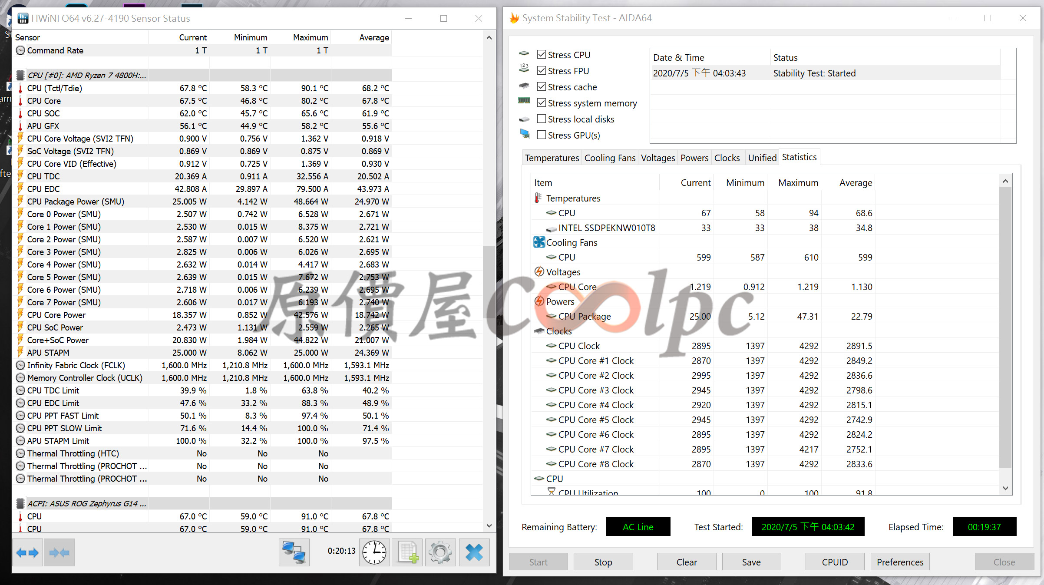The height and width of the screenshot is (585, 1044).
Task: Click the Maximum column header in HWiNFO
Action: pyautogui.click(x=301, y=37)
